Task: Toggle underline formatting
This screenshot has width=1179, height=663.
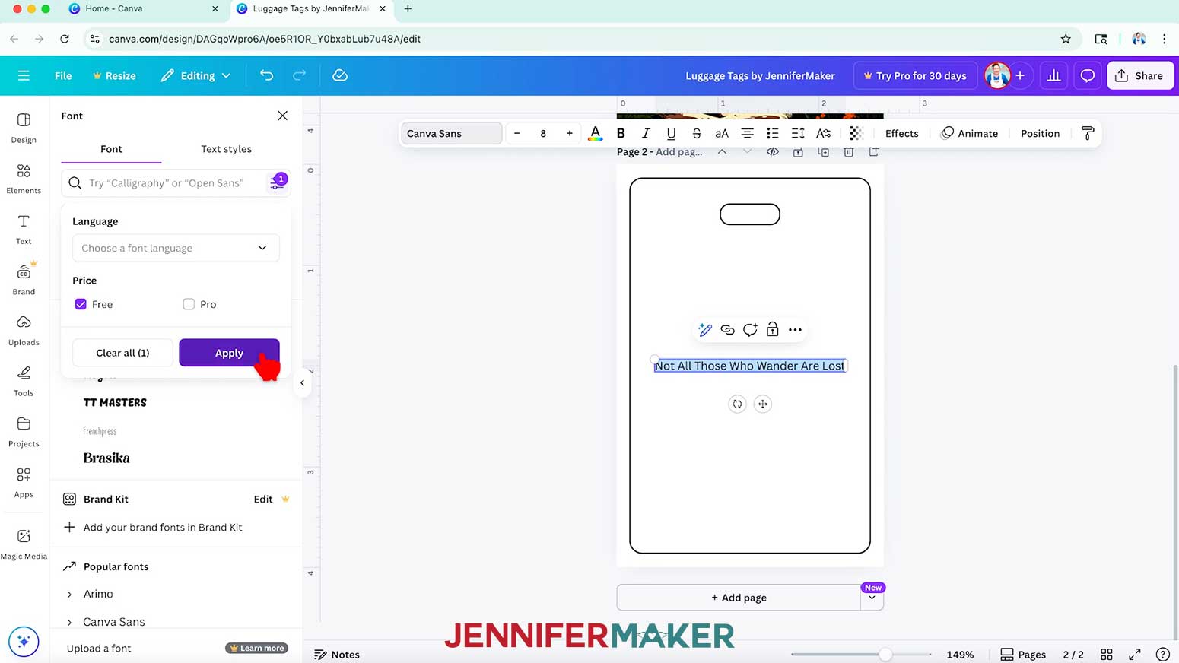Action: point(671,133)
